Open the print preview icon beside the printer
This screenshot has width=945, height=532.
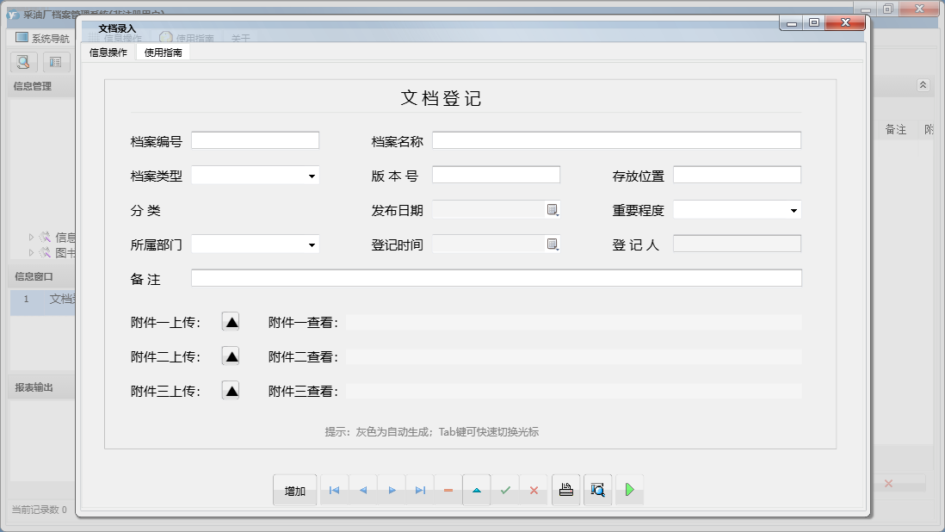pyautogui.click(x=597, y=489)
